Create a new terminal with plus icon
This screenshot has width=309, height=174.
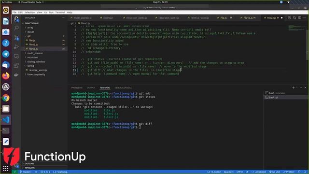coord(293,87)
